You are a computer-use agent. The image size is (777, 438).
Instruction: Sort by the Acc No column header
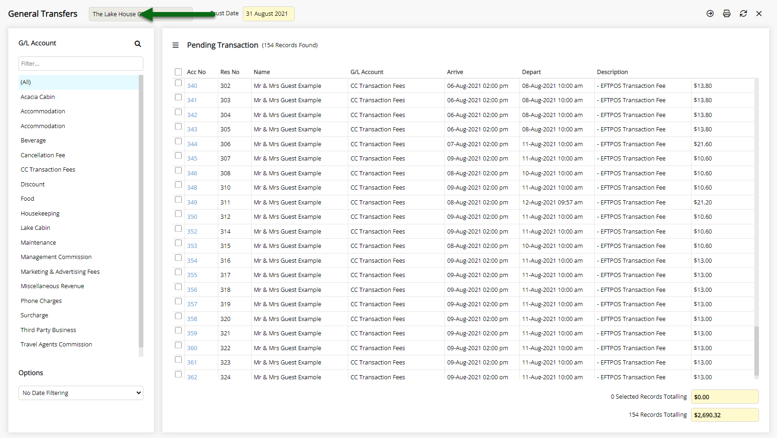pyautogui.click(x=196, y=72)
